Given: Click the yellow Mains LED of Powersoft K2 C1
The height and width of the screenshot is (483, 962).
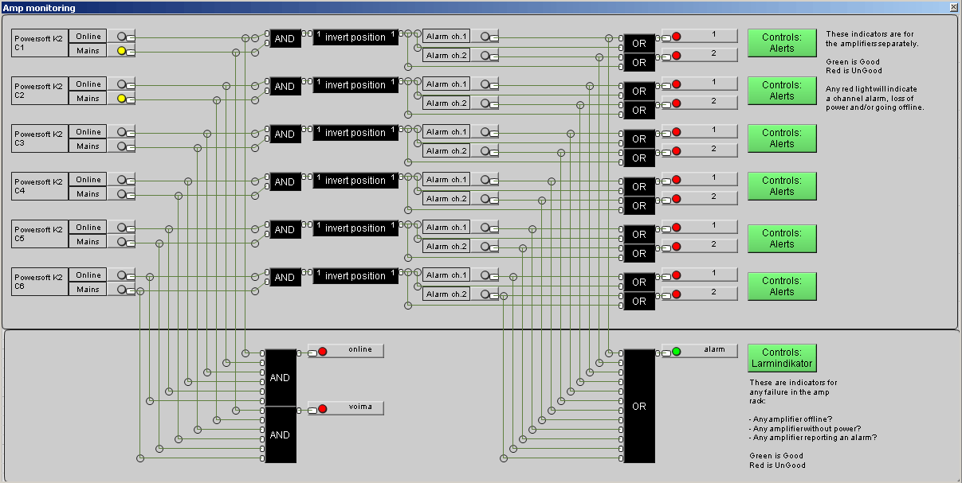Looking at the screenshot, I should [x=122, y=51].
